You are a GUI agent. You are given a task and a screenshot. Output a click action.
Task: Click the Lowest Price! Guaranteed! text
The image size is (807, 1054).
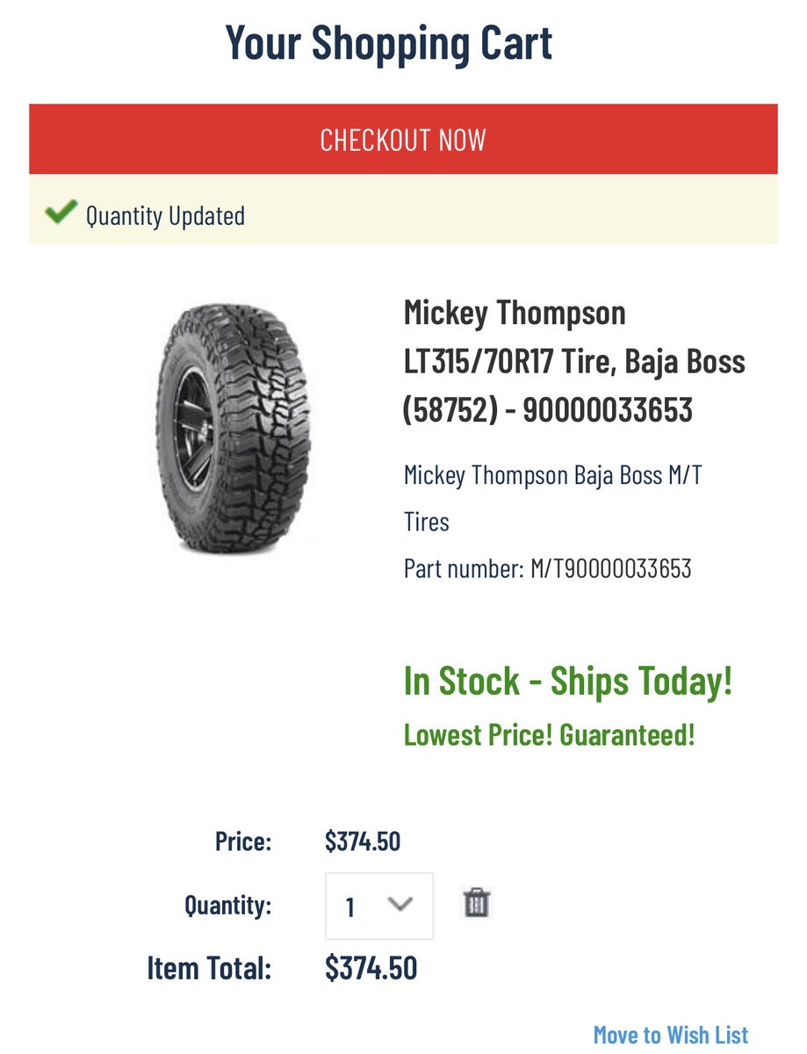pos(549,733)
